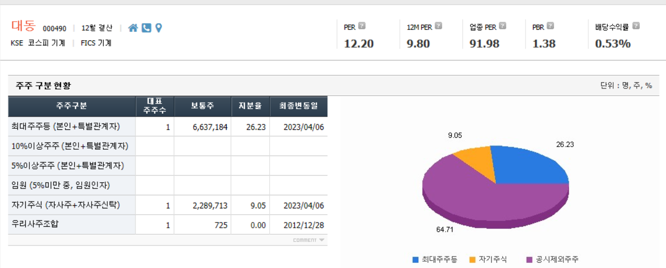Select the 최대주주등 (본인+특별관계자) row label

tap(65, 126)
